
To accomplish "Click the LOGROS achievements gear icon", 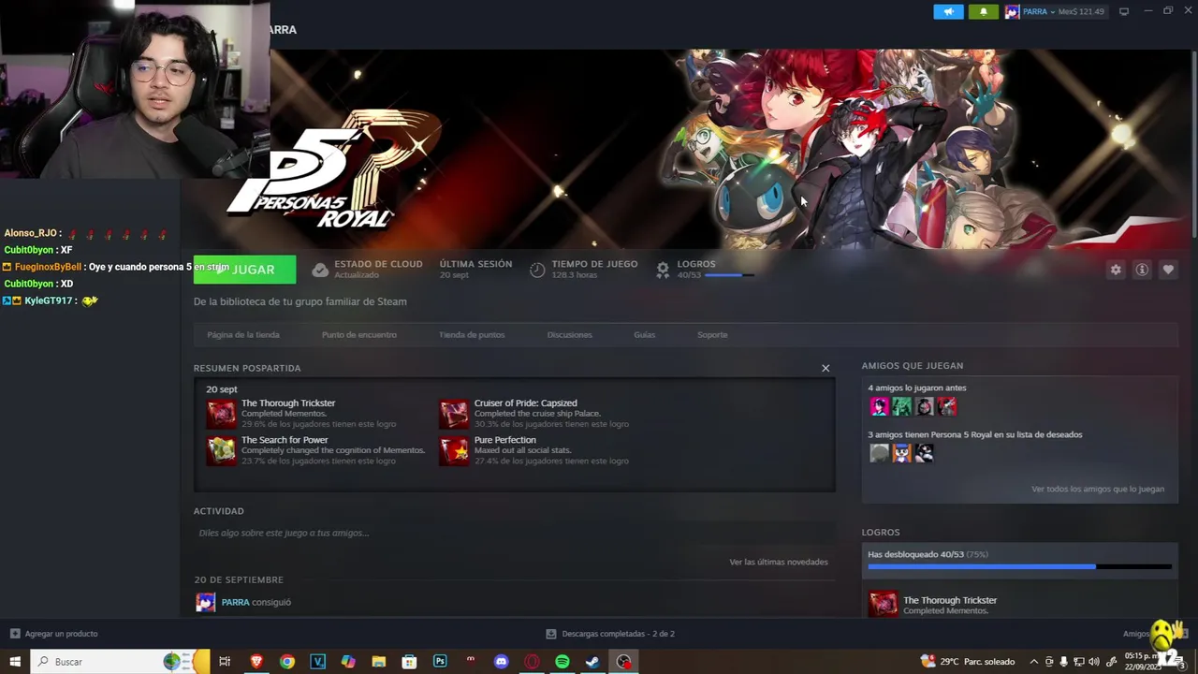I will pos(663,270).
